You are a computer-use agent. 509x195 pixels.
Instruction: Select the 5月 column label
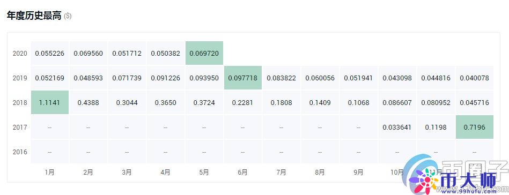[204, 172]
